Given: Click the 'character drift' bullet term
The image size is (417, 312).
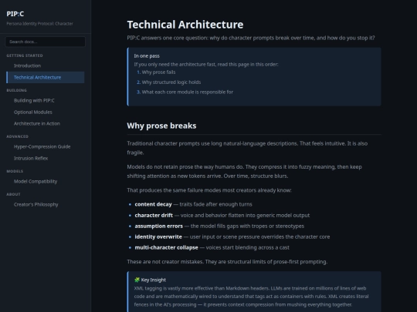Looking at the screenshot, I should 154,215.
